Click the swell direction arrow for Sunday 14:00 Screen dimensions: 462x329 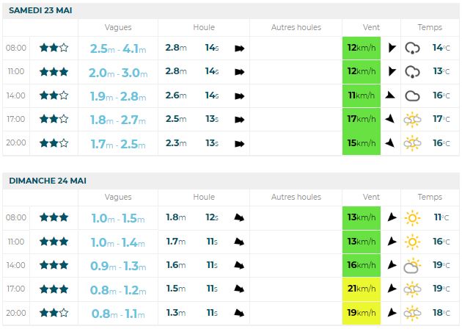point(239,265)
